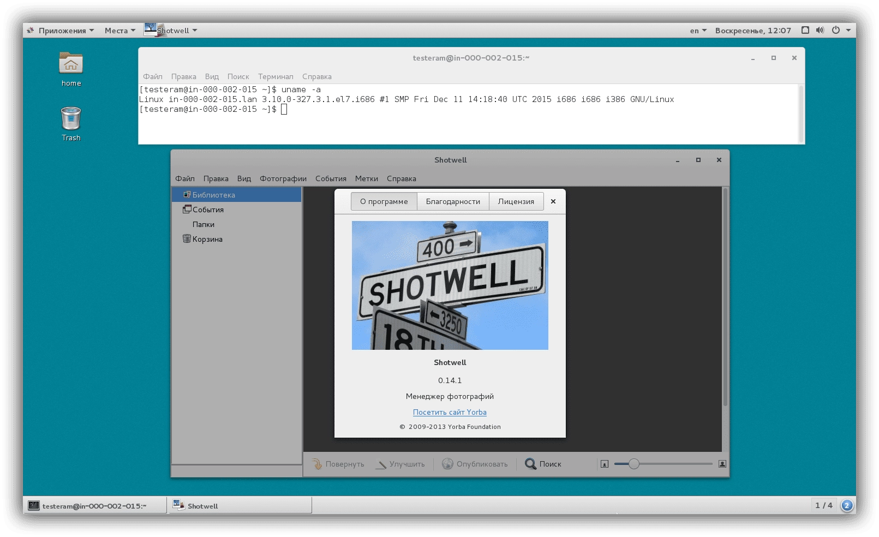
Task: Click the Опубликовать toolbar button label
Action: (x=482, y=464)
